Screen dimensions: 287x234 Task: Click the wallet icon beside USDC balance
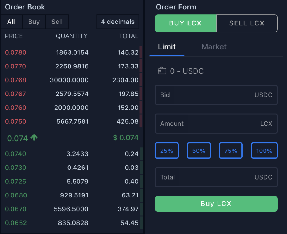pyautogui.click(x=162, y=71)
